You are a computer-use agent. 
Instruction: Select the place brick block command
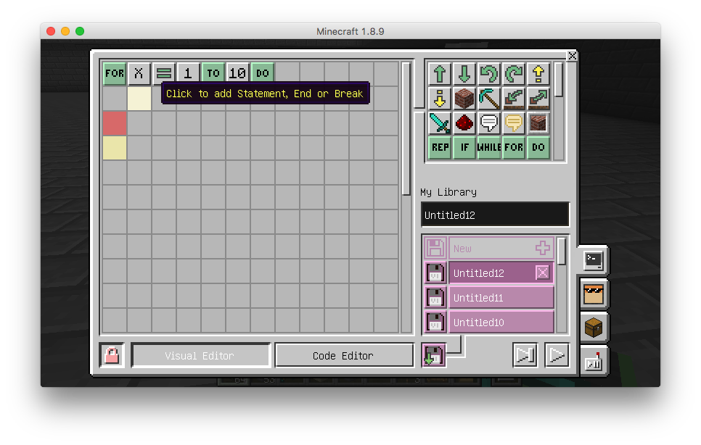point(464,98)
